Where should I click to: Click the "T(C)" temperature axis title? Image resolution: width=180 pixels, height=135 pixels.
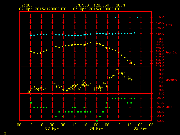click(x=169, y=25)
